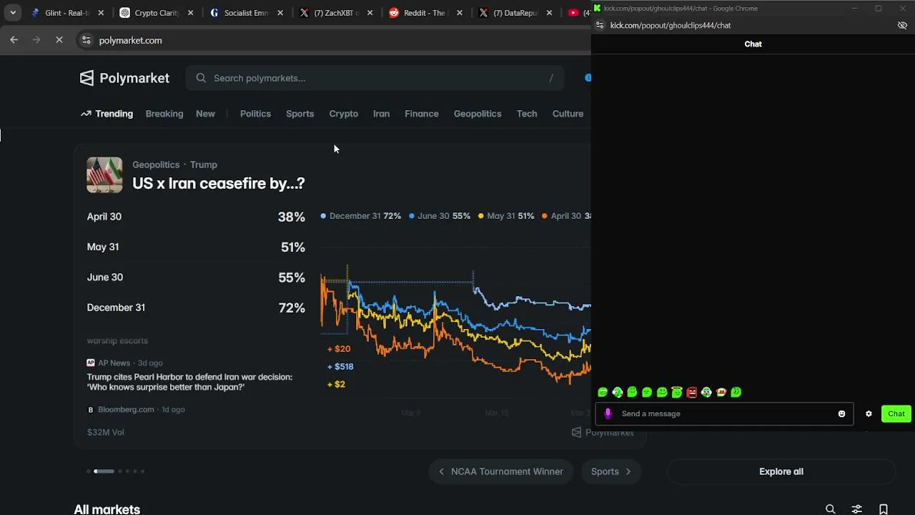Close the Crypto Clarity browser tab
Viewport: 915px width, 515px height.
pos(190,13)
